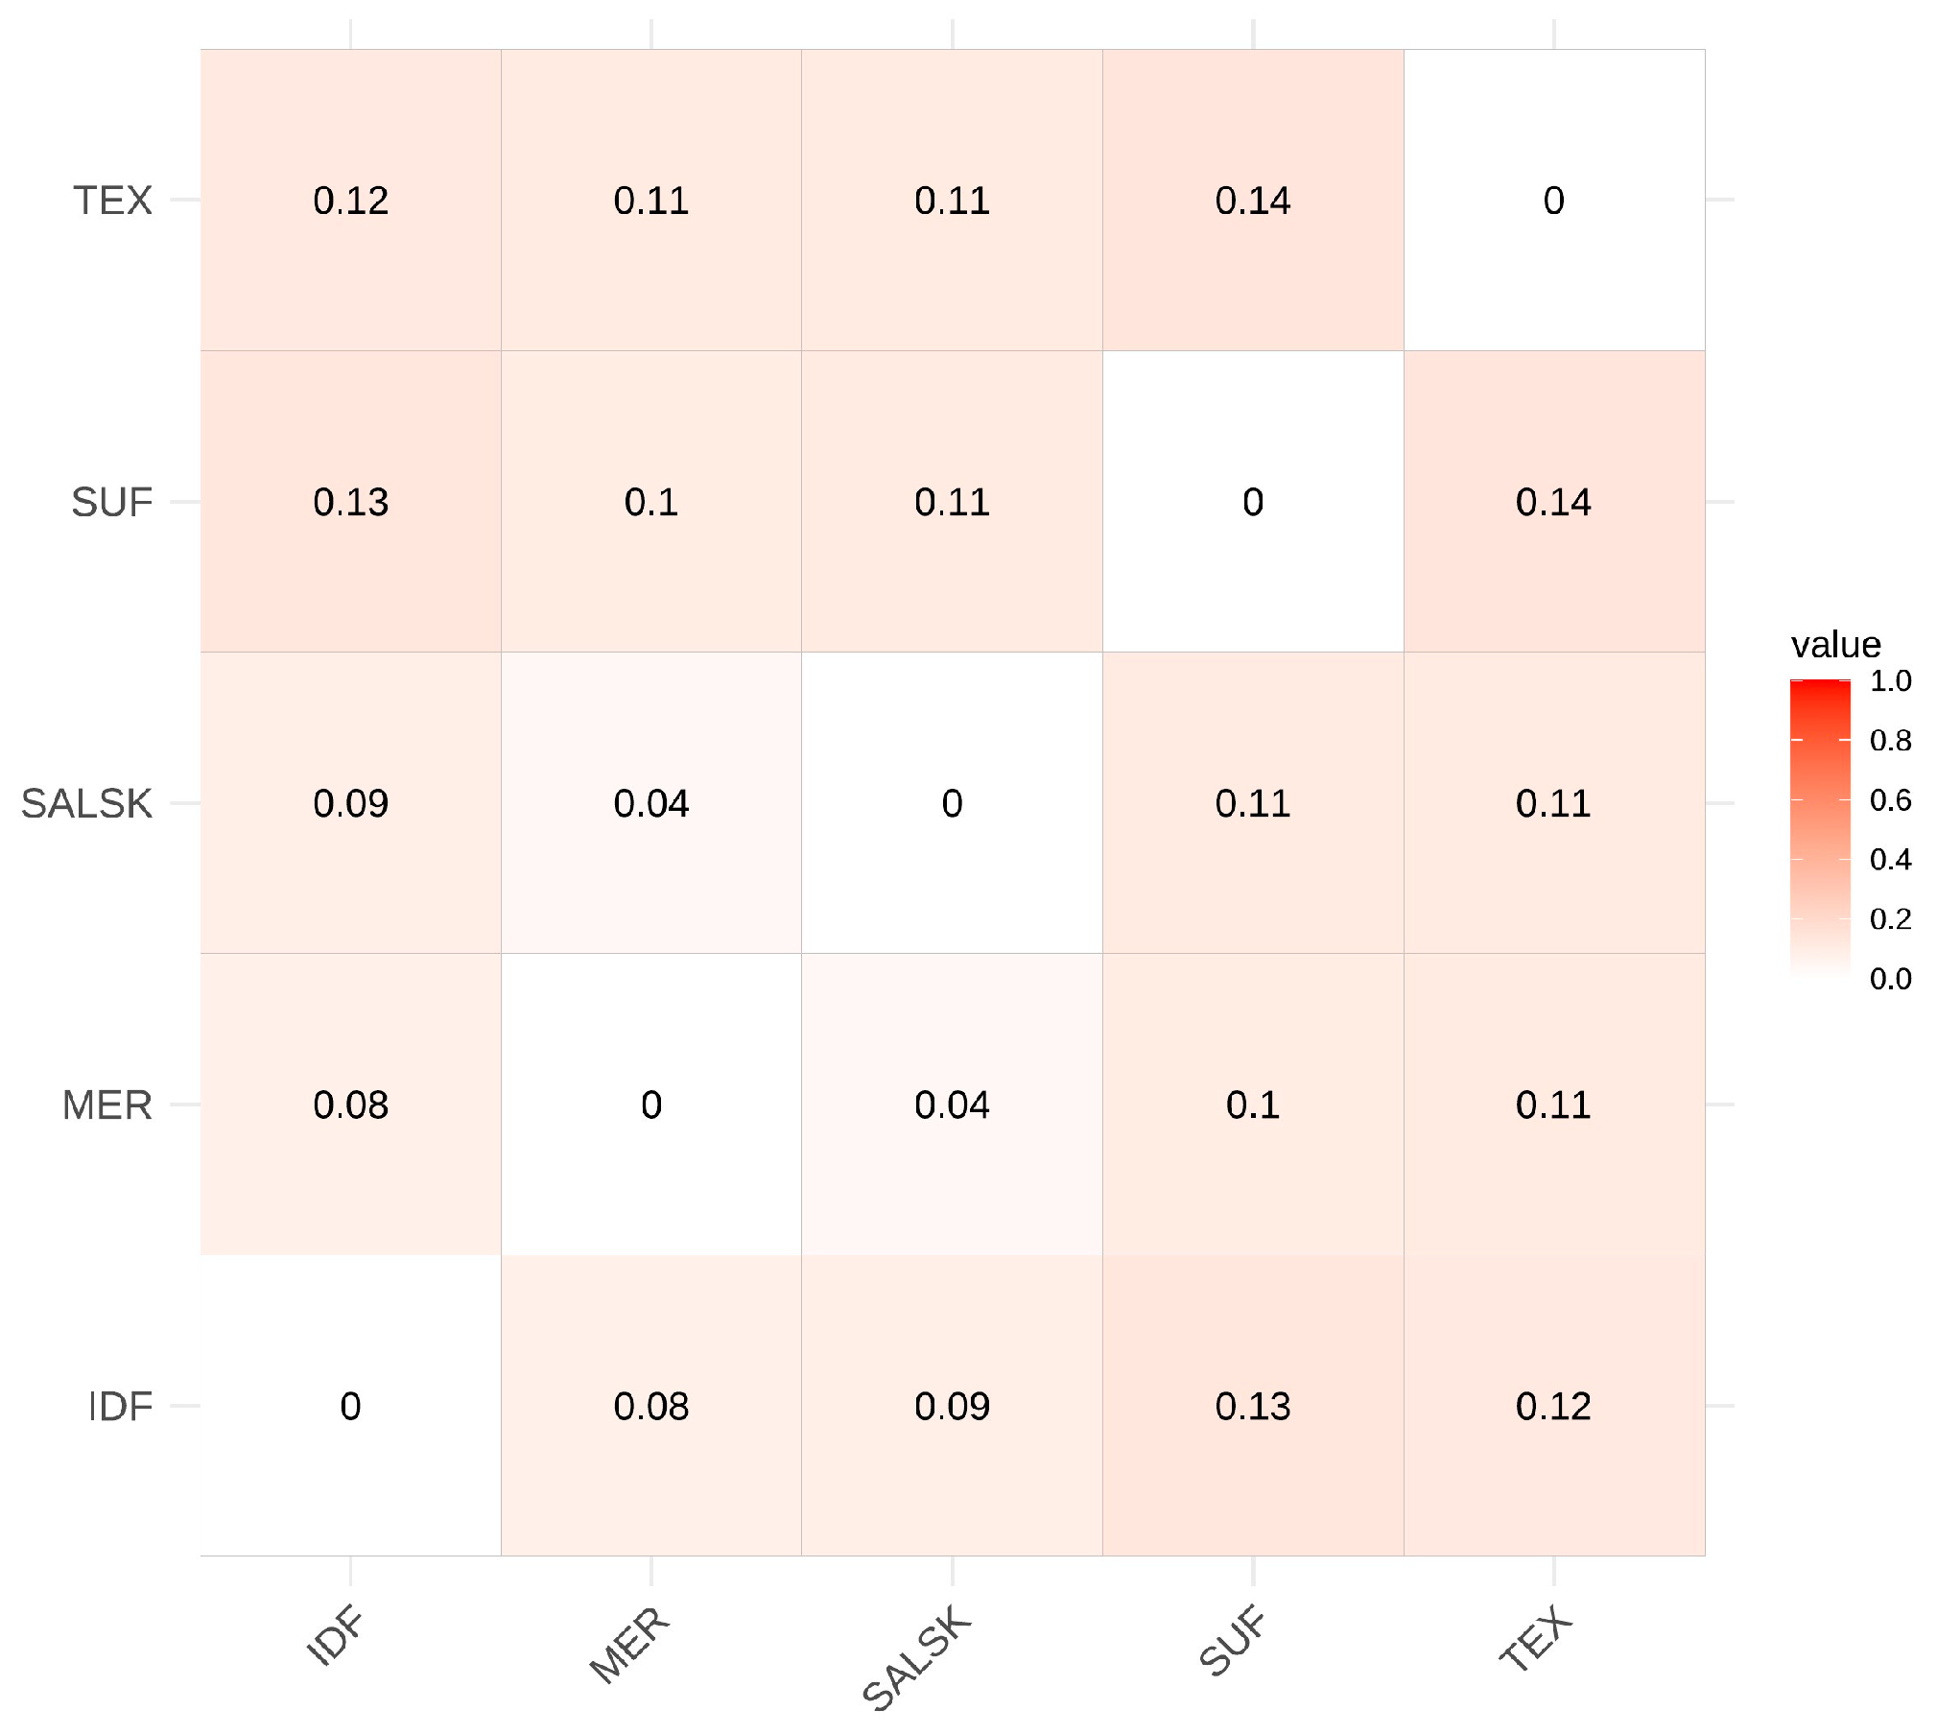Click the 0.14 cell in the TEX row
This screenshot has width=1937, height=1734.
[x=1252, y=201]
